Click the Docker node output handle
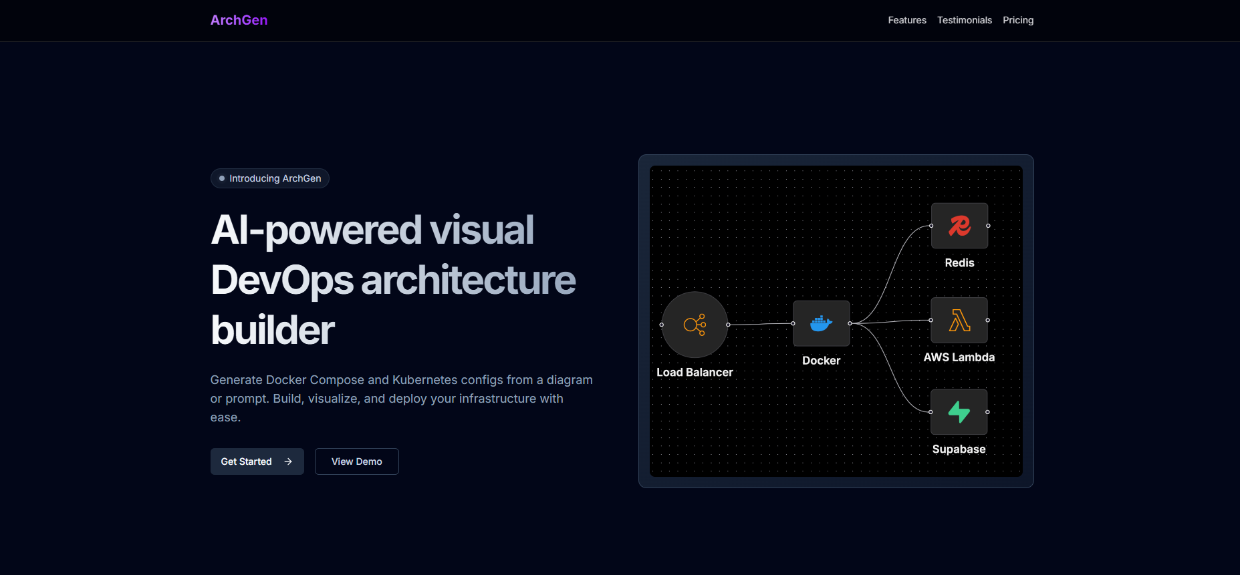This screenshot has width=1240, height=575. coord(850,323)
